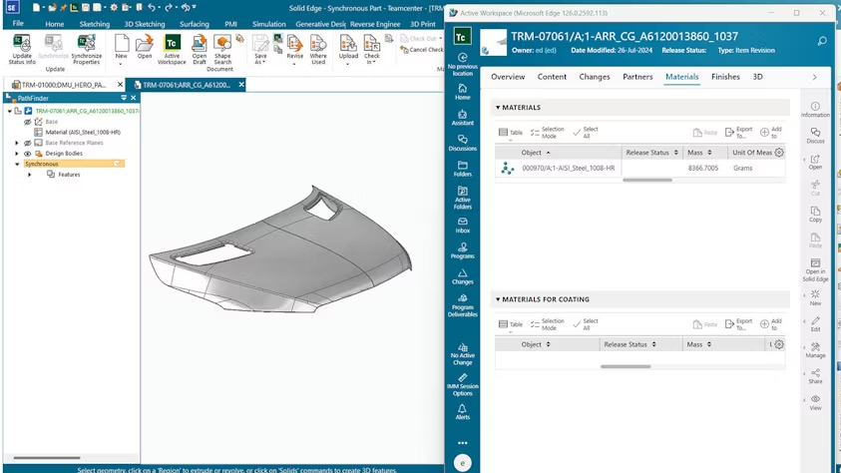This screenshot has width=841, height=473.
Task: Open the Inbox in Teamcenter sidebar
Action: pos(462,225)
